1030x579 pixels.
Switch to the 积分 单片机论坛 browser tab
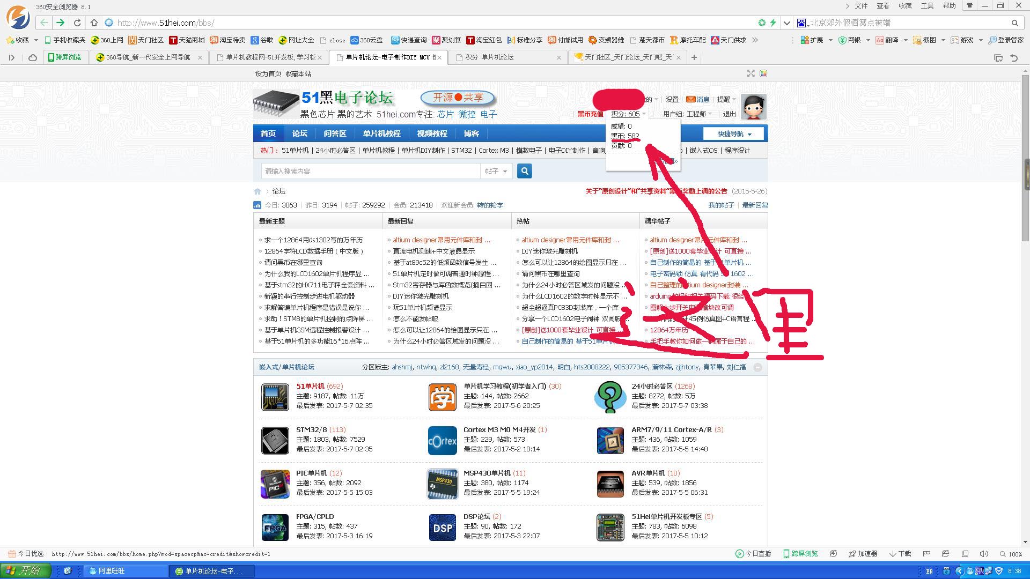point(507,57)
